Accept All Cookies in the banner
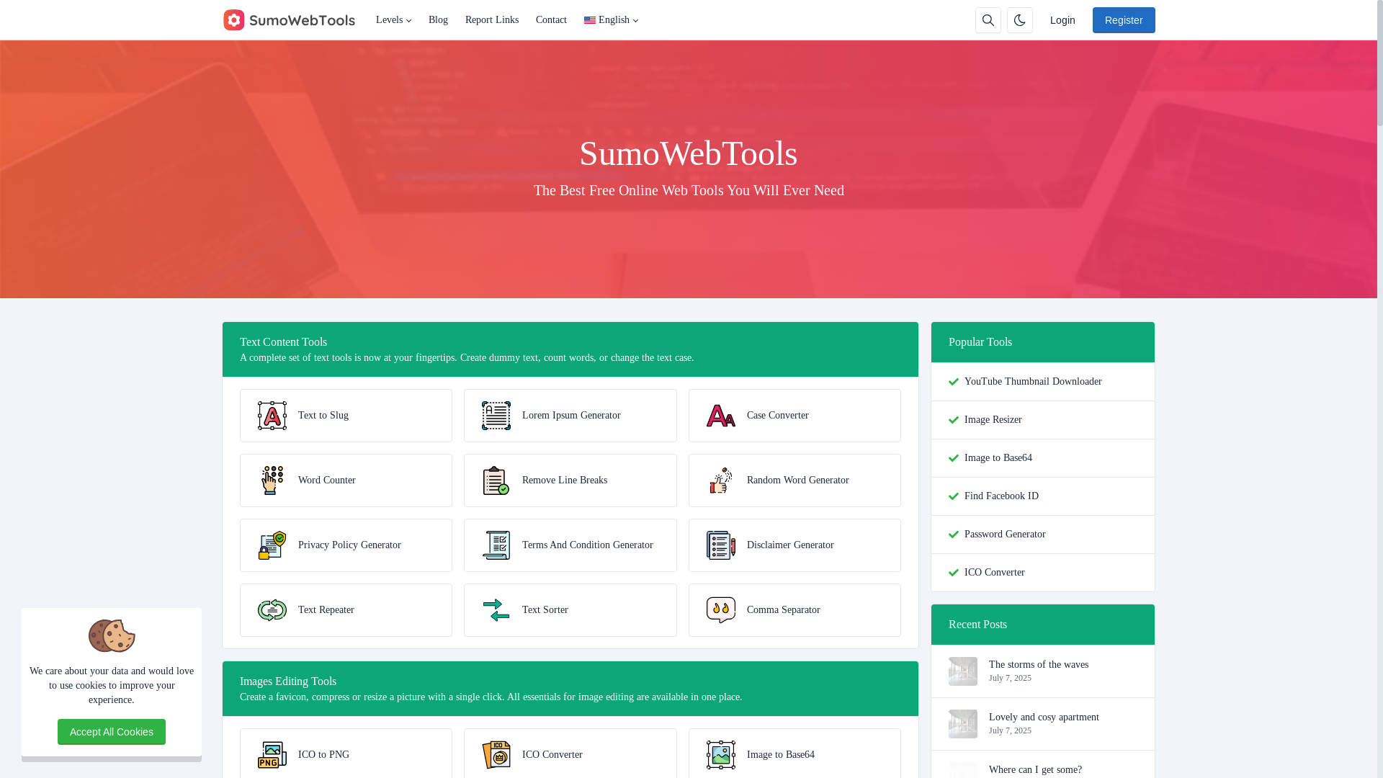The height and width of the screenshot is (778, 1383). coord(112,732)
